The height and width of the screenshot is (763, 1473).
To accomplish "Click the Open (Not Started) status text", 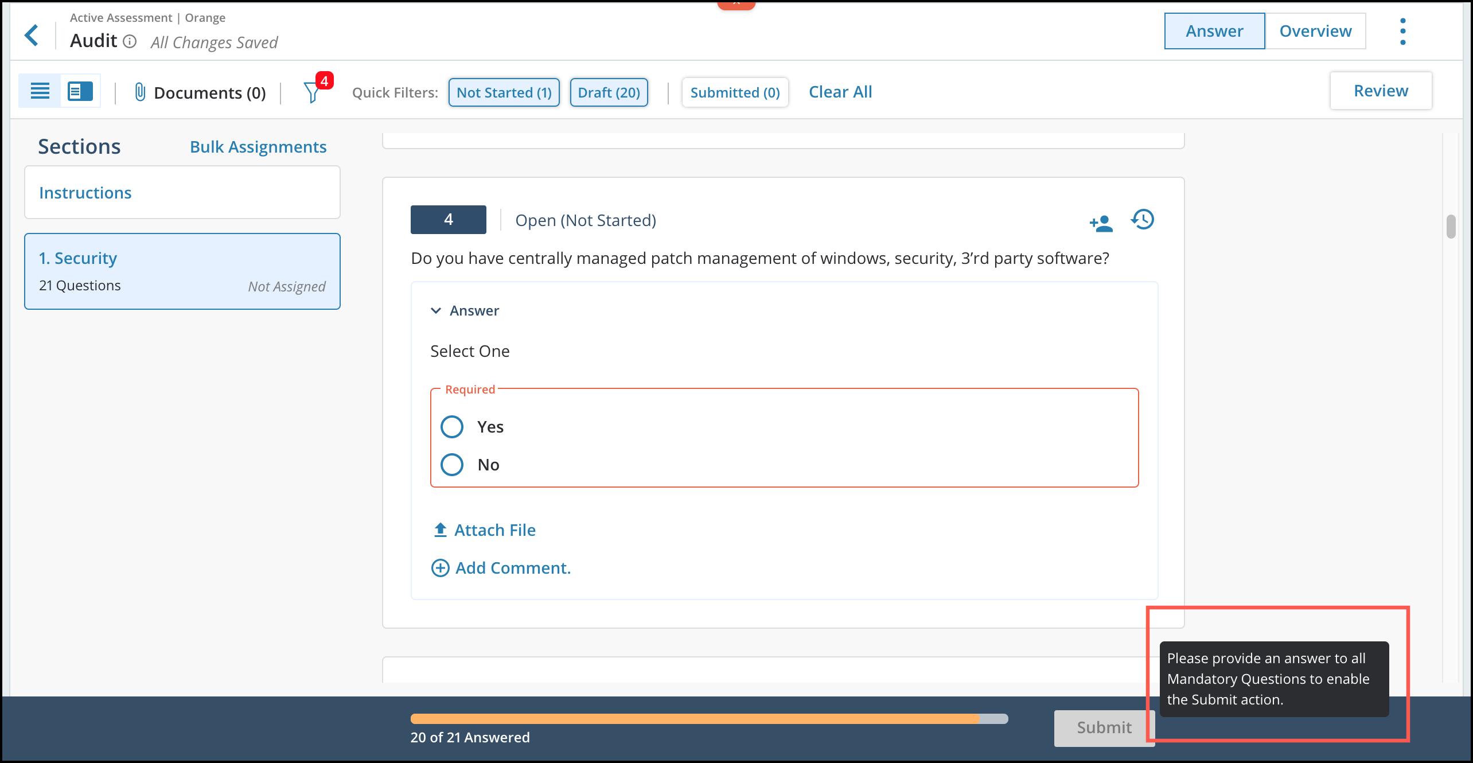I will (x=586, y=220).
